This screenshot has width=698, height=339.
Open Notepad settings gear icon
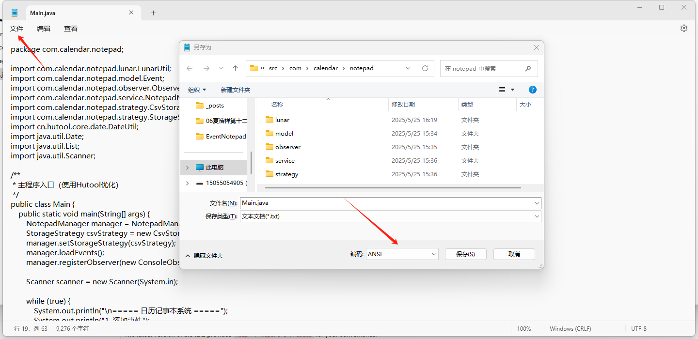684,28
